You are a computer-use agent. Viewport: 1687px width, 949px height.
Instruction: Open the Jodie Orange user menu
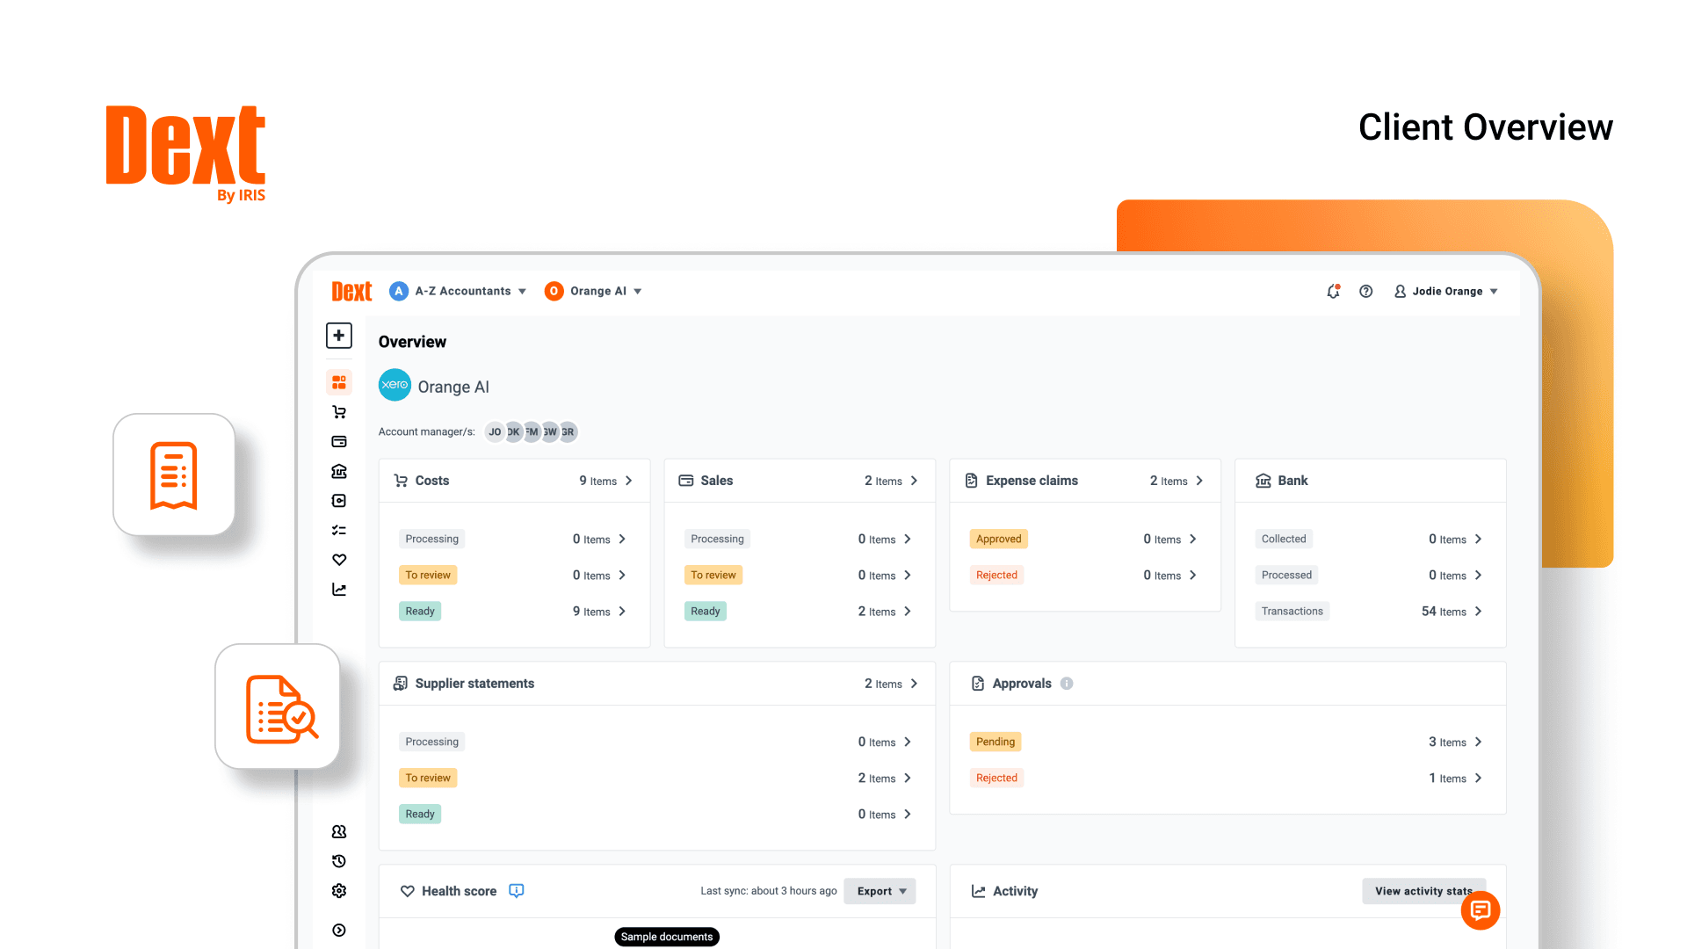(1446, 292)
